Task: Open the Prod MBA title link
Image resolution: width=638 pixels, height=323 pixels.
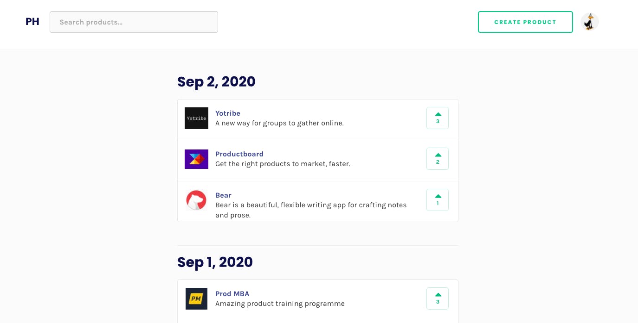Action: tap(232, 294)
